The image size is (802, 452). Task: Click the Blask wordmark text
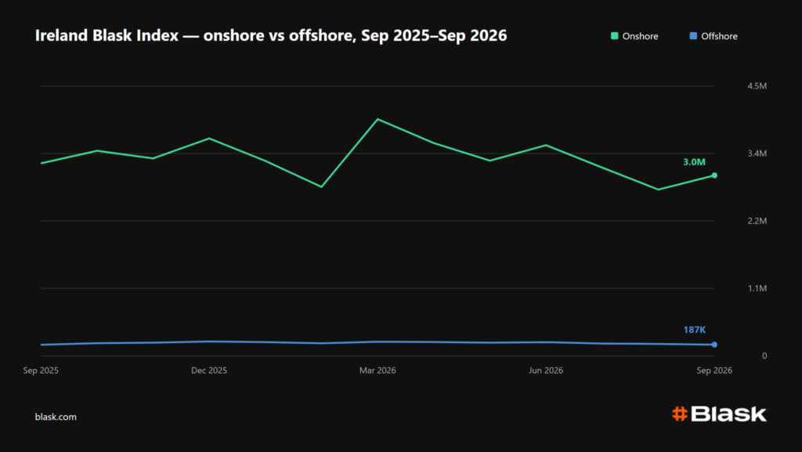[x=729, y=414]
